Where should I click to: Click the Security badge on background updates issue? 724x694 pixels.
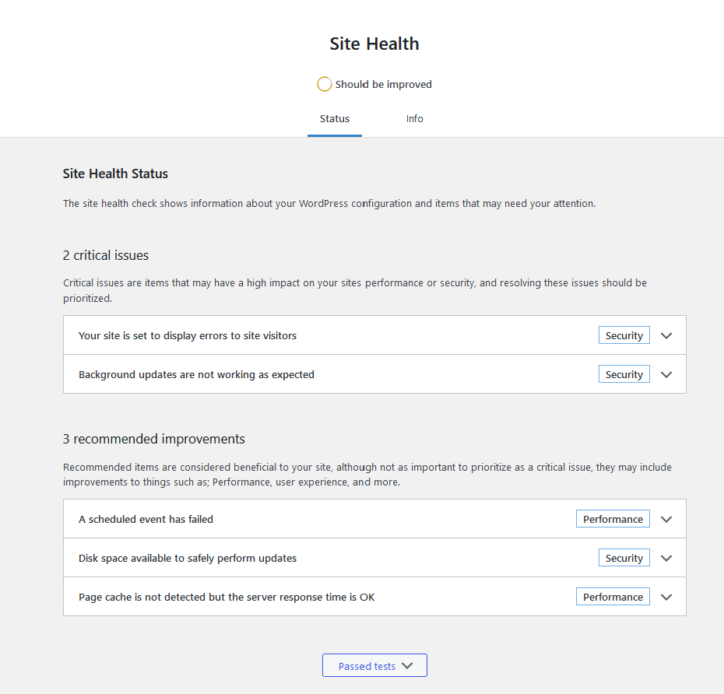(624, 374)
